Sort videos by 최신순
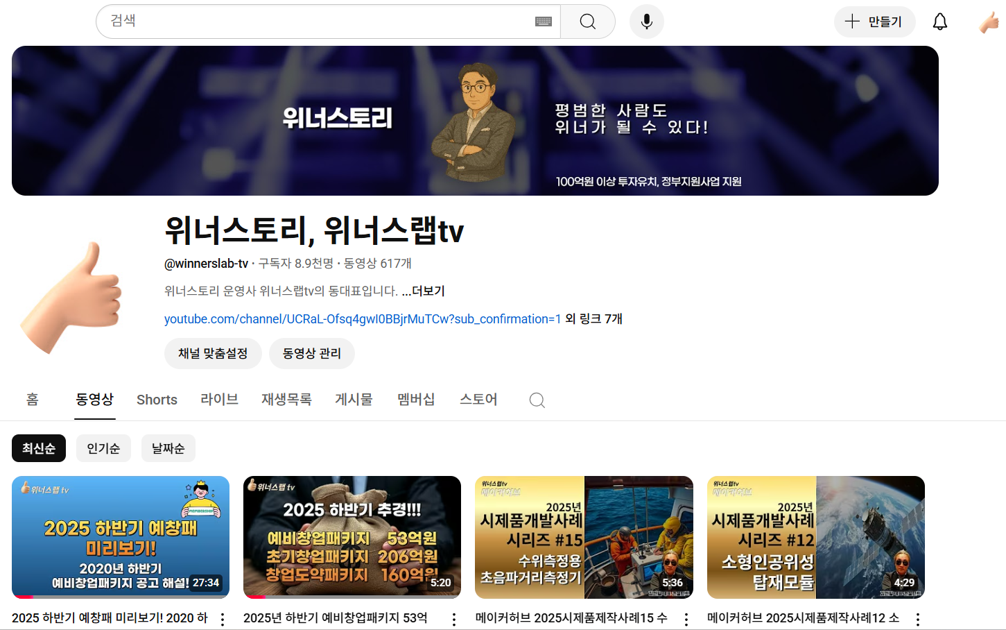The width and height of the screenshot is (1006, 630). click(39, 448)
